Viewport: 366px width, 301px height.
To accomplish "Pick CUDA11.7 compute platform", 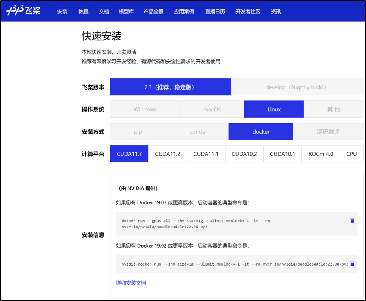I will pyautogui.click(x=129, y=154).
